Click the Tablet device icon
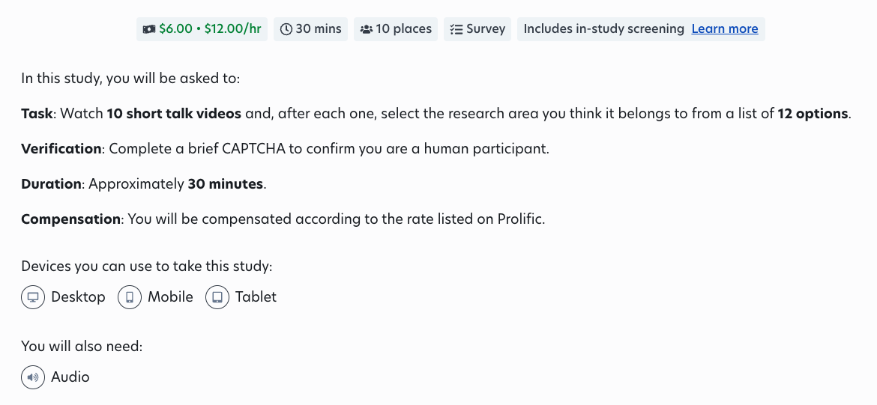The width and height of the screenshot is (877, 405). (217, 297)
